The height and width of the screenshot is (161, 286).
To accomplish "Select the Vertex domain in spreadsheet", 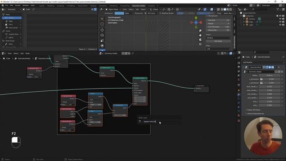I will click(x=12, y=18).
